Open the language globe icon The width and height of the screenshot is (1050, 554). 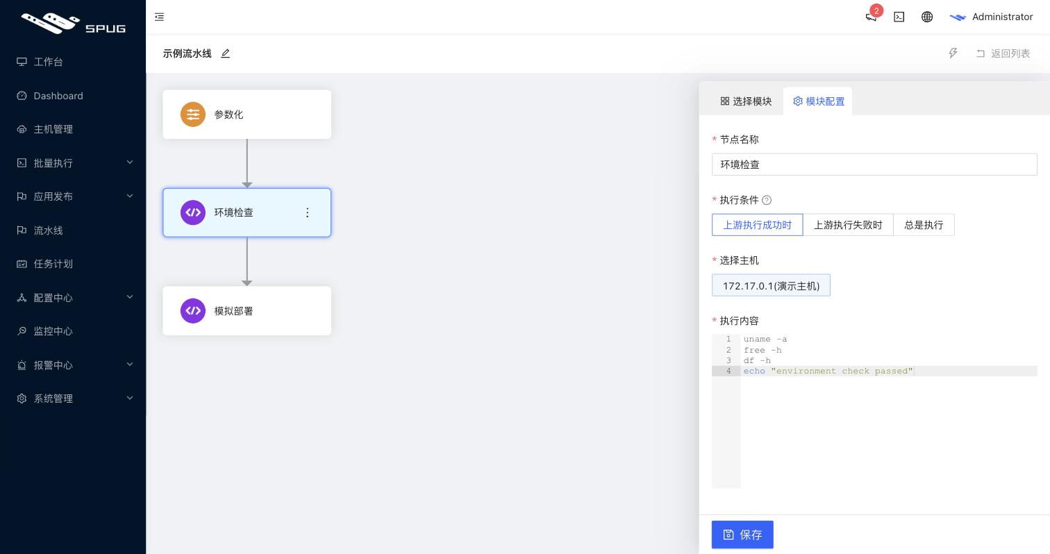pyautogui.click(x=927, y=17)
